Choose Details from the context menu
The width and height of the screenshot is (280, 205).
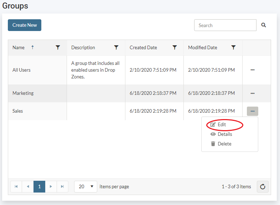224,134
